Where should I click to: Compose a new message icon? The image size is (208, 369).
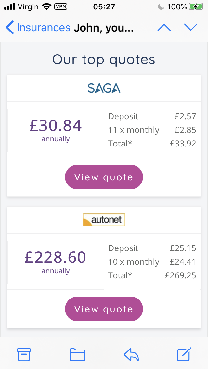point(184,354)
